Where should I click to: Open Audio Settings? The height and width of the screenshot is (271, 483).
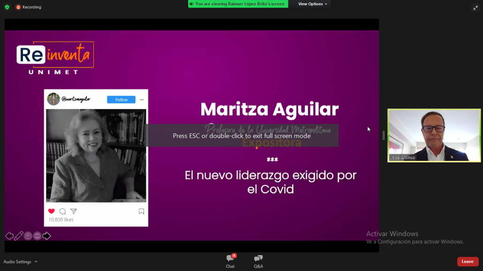click(17, 262)
